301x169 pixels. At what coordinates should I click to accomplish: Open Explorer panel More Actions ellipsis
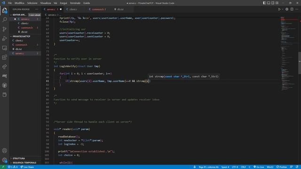pos(37,9)
